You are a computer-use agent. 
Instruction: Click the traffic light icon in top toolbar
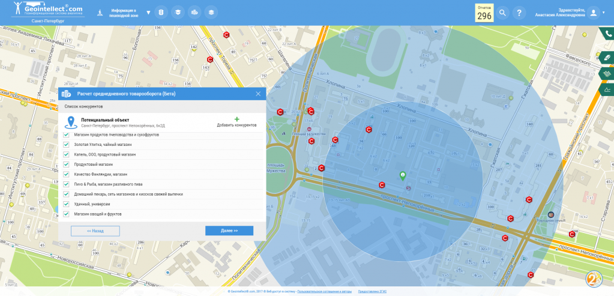pyautogui.click(x=160, y=12)
